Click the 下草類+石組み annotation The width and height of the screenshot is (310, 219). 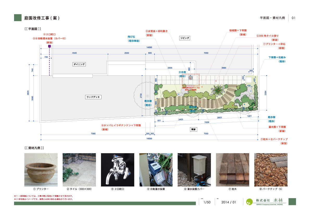click(277, 57)
